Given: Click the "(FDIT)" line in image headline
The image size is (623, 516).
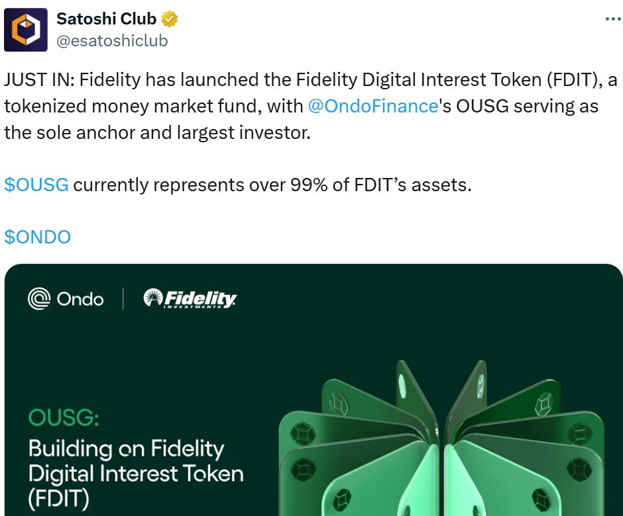Looking at the screenshot, I should (59, 499).
